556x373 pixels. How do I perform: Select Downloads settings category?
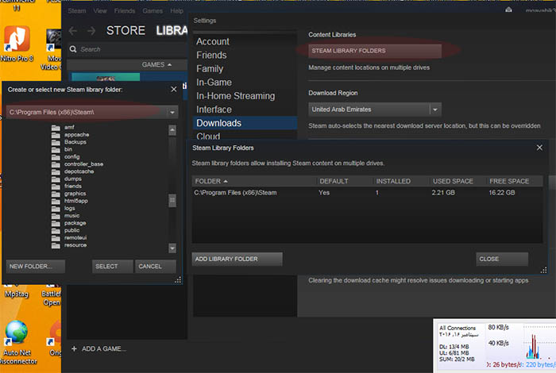tap(245, 123)
